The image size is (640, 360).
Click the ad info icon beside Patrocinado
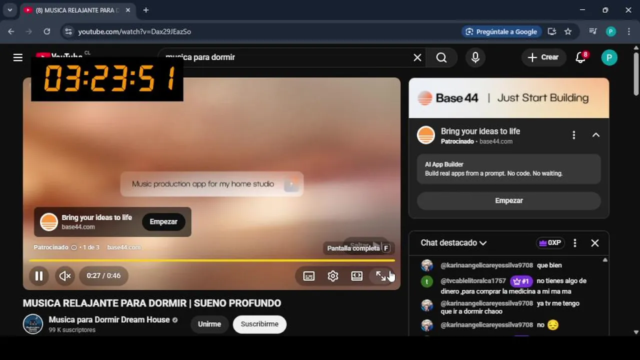pyautogui.click(x=74, y=247)
